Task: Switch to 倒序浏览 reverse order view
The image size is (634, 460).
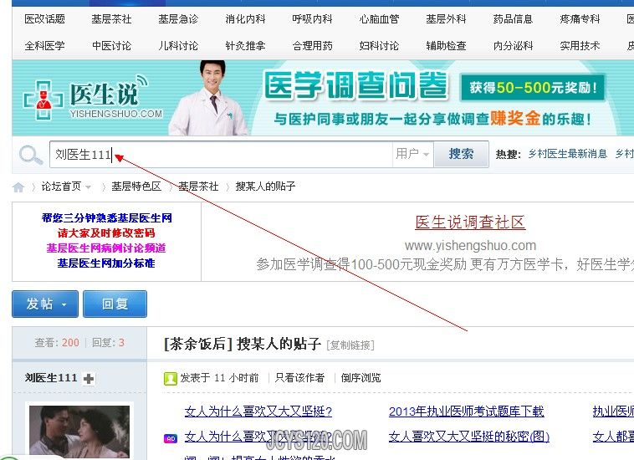Action: click(360, 378)
